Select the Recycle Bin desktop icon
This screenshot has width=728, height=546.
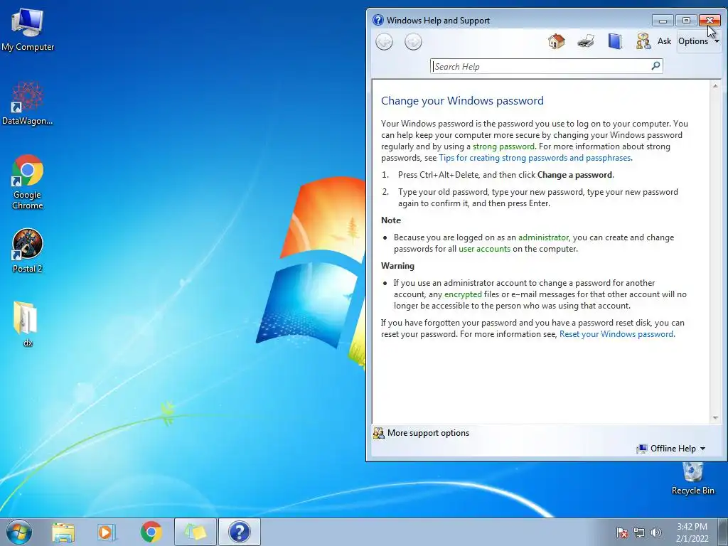click(x=692, y=479)
